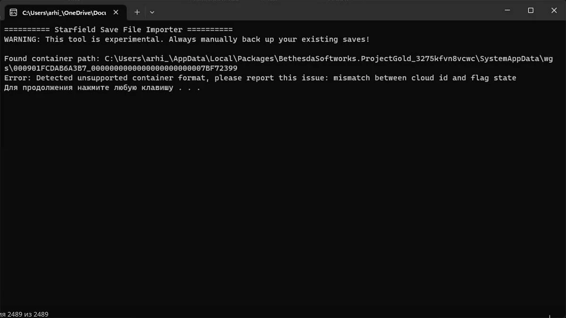Click the Starfield Save File Importer heading
Screen dimensions: 566x318
click(x=118, y=30)
